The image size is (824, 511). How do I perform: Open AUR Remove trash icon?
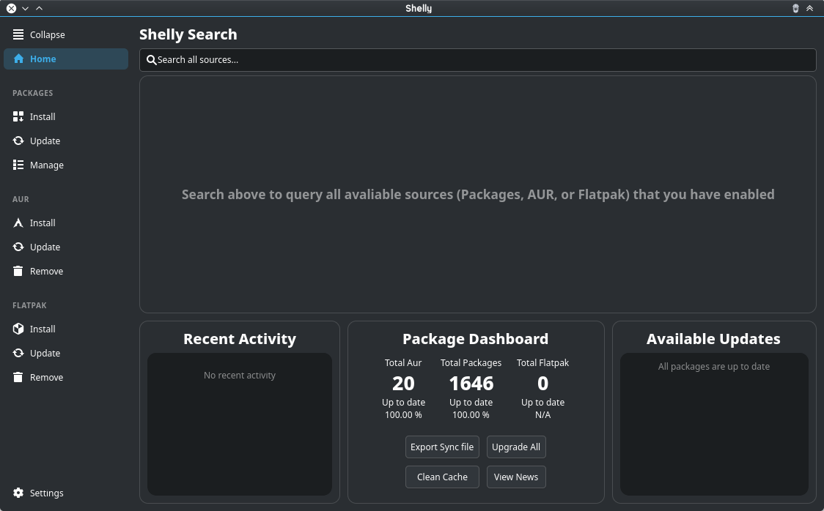tap(18, 271)
